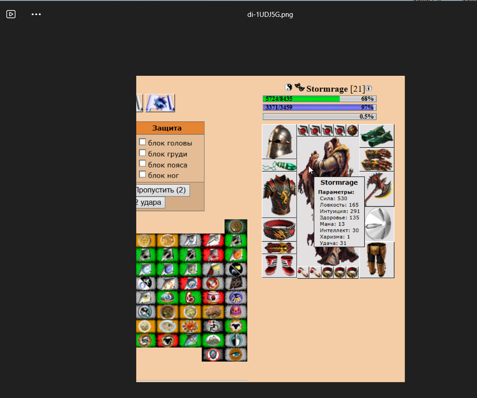Click the blue mana bar 3371/3459
The image size is (477, 398).
click(x=320, y=108)
